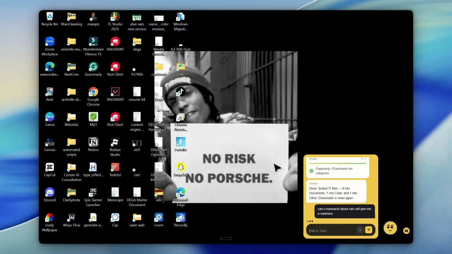452x254 pixels.
Task: Select the TikTok desktop icon
Action: coord(181,94)
